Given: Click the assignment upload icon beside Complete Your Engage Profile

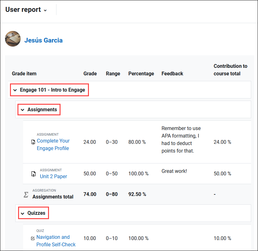Looking at the screenshot, I should pos(33,142).
